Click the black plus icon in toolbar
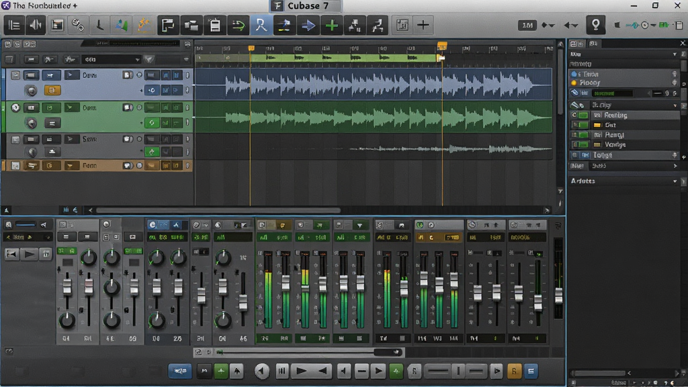This screenshot has height=387, width=688. pyautogui.click(x=423, y=25)
